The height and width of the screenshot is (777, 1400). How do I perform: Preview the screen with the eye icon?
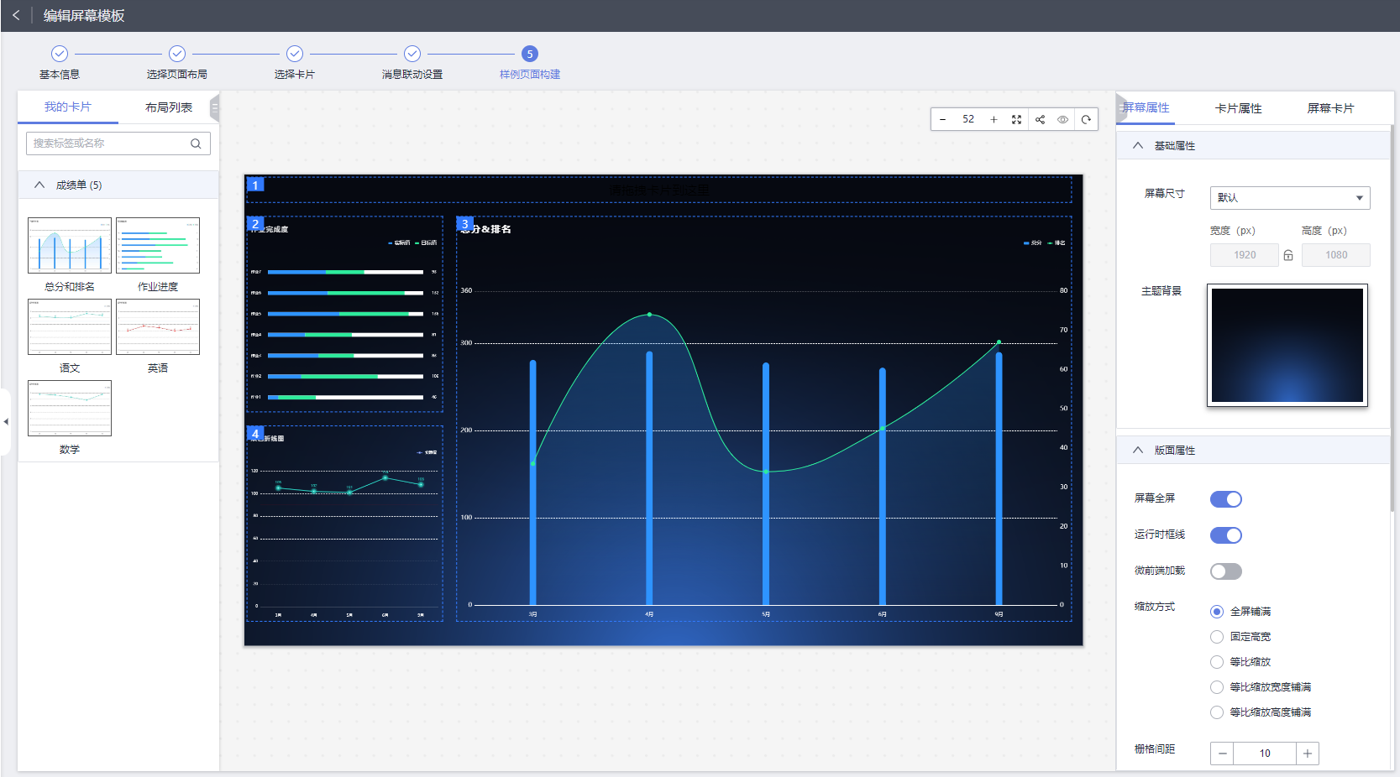[1062, 120]
